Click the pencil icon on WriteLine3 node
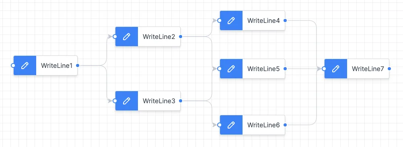 tap(126, 101)
